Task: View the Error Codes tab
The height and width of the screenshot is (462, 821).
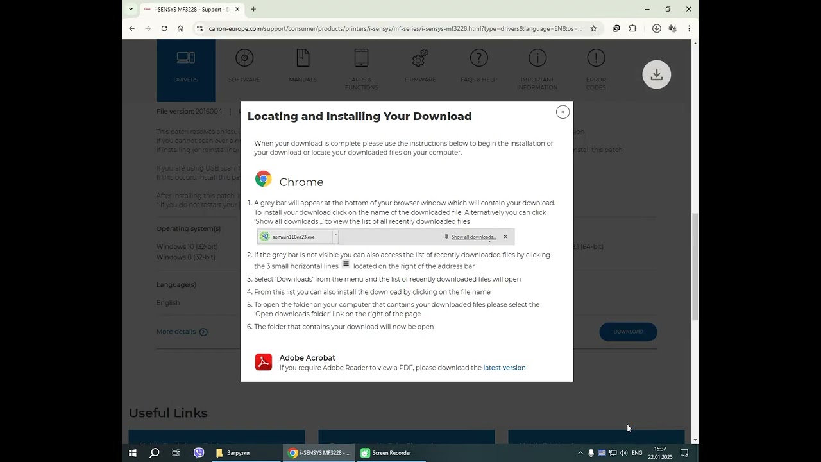Action: [596, 71]
